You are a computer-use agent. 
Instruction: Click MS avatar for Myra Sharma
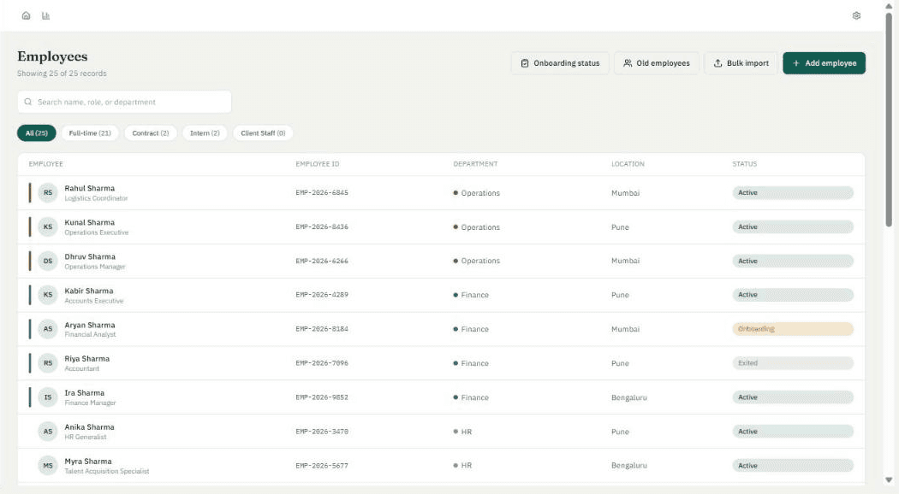click(48, 466)
